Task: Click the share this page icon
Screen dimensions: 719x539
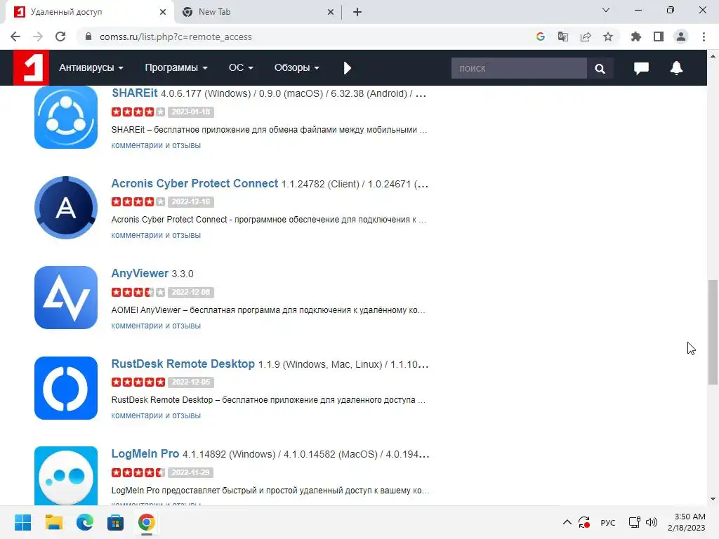Action: click(x=586, y=36)
